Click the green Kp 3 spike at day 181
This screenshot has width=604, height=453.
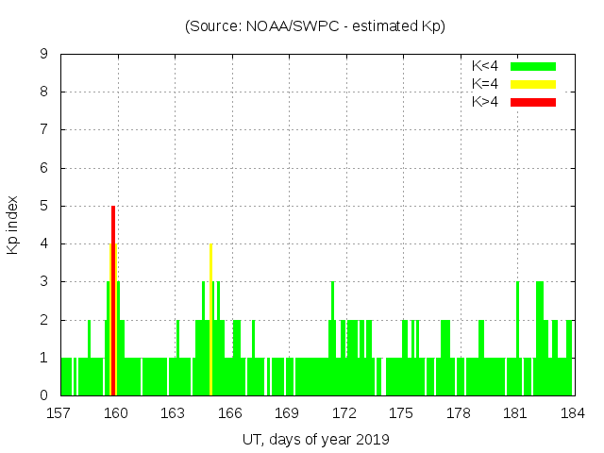point(517,321)
